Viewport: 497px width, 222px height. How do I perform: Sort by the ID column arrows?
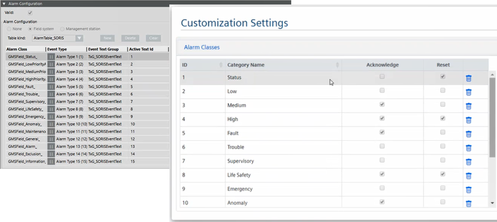pos(221,65)
